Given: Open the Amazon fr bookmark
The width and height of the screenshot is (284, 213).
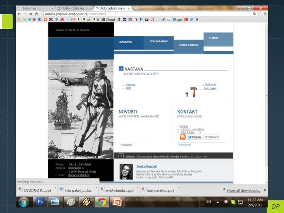Looking at the screenshot, I should pyautogui.click(x=96, y=19).
